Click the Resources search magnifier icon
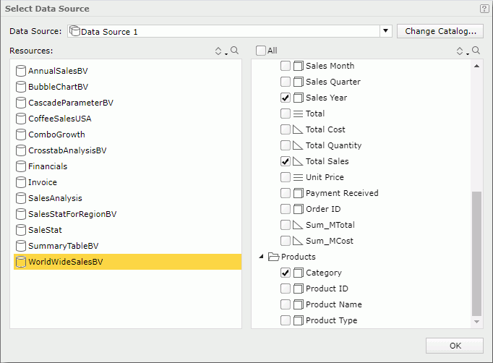This screenshot has height=363, width=493. click(234, 51)
